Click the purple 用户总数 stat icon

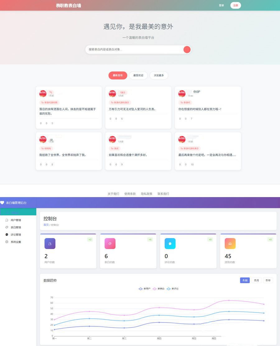50,243
